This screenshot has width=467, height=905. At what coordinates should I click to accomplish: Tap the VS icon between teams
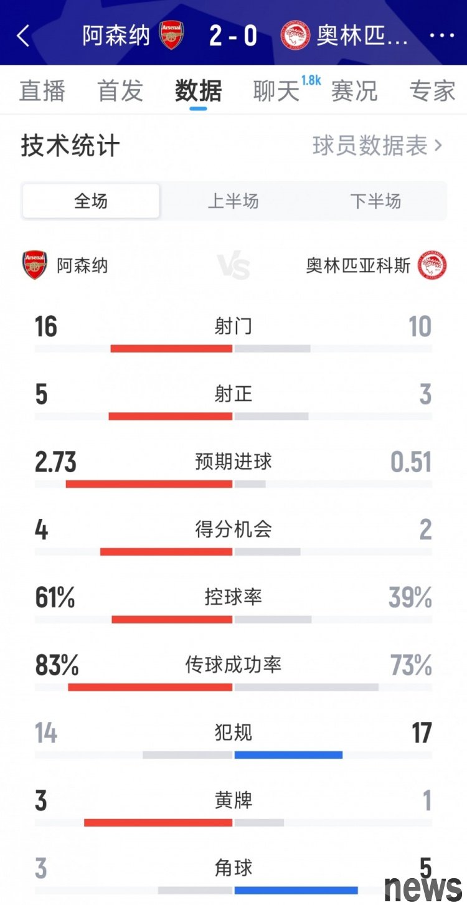233,266
